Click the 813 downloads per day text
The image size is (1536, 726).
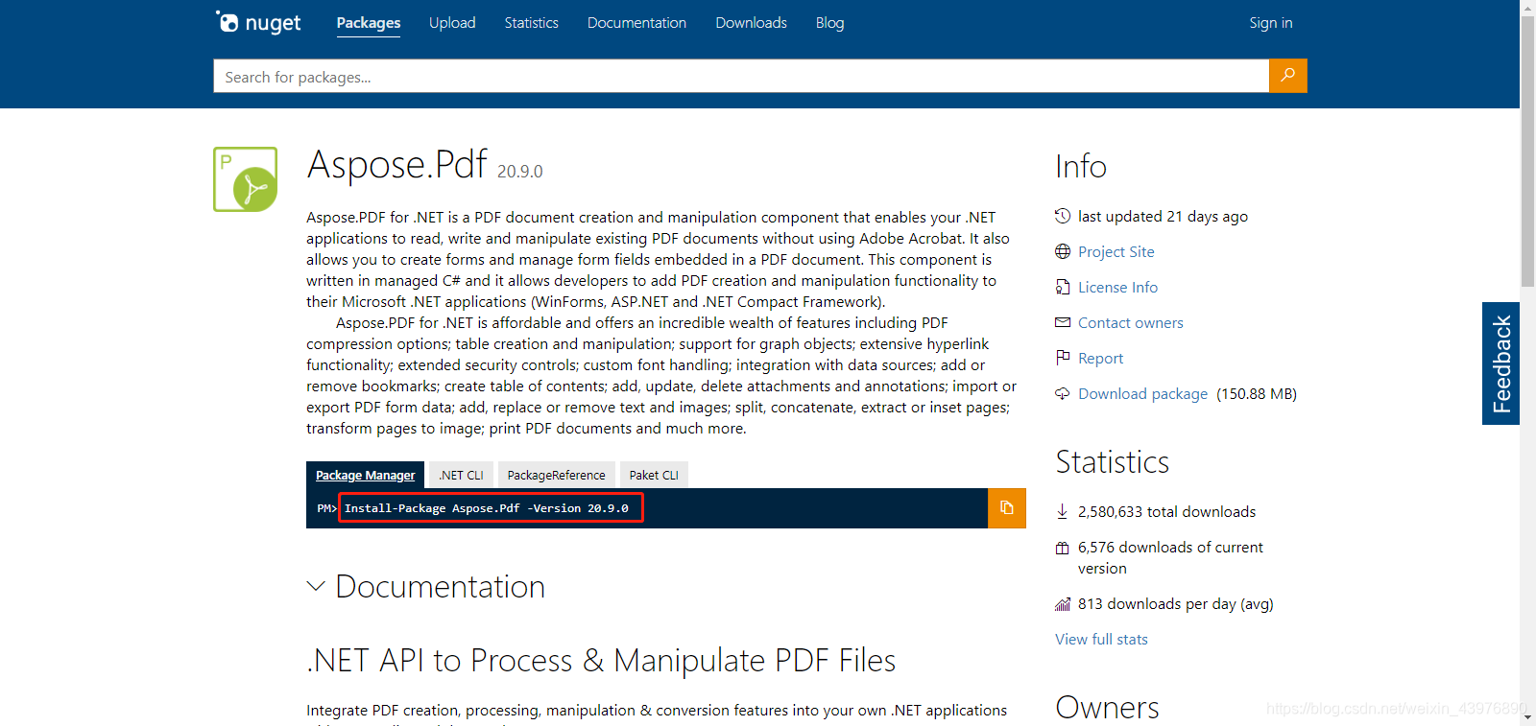point(1176,603)
